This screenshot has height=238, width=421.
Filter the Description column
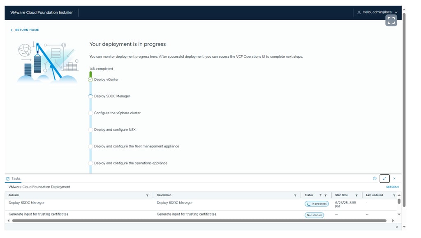295,195
